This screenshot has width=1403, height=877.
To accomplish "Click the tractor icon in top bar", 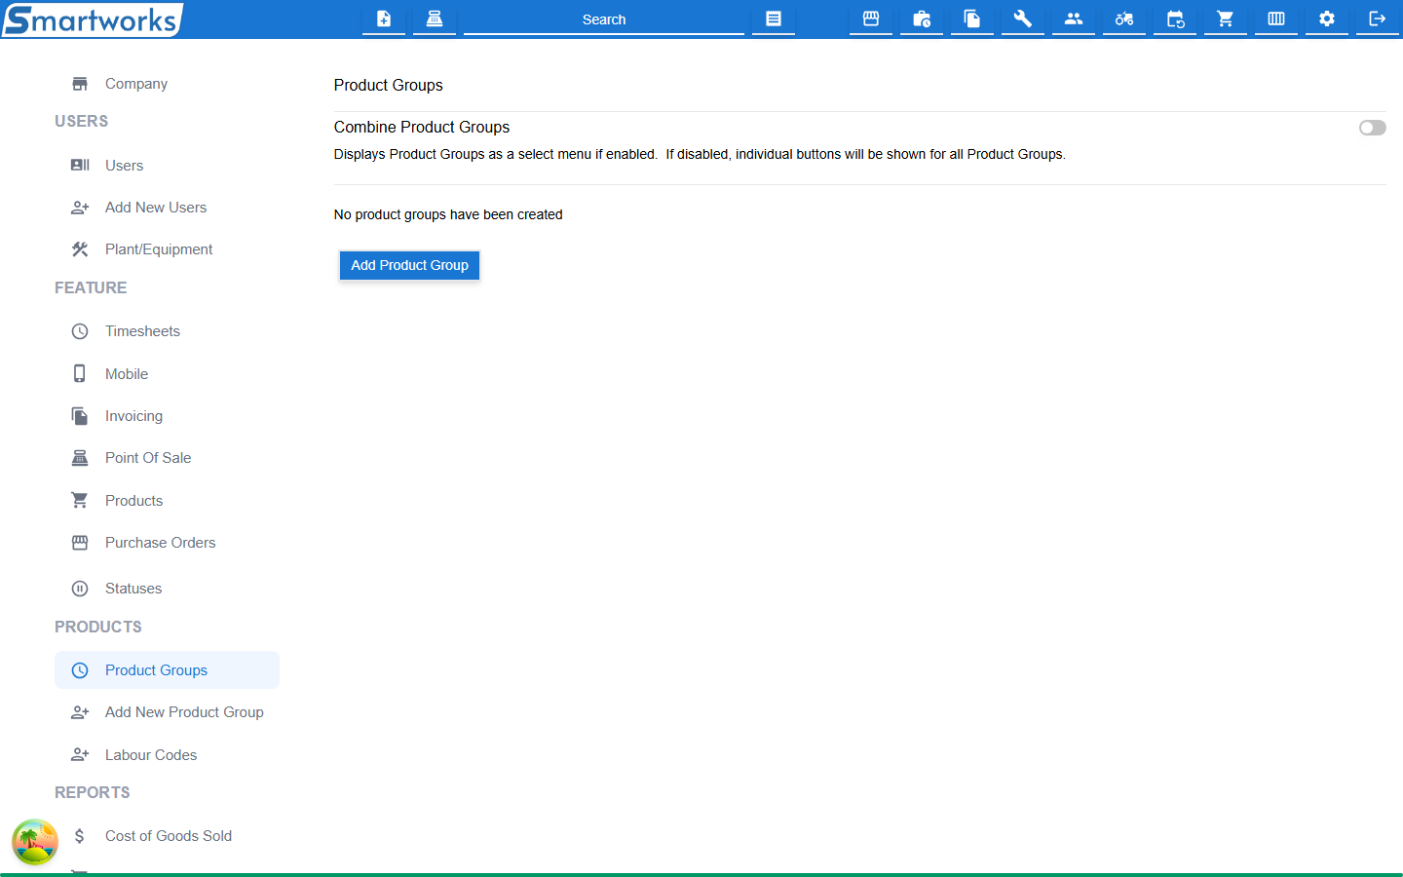I will tap(1124, 19).
